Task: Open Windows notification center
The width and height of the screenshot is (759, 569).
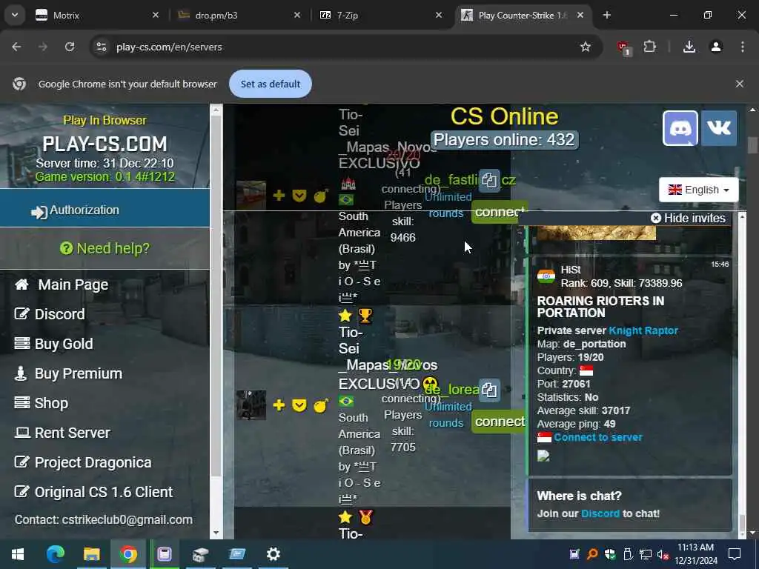Action: point(735,554)
